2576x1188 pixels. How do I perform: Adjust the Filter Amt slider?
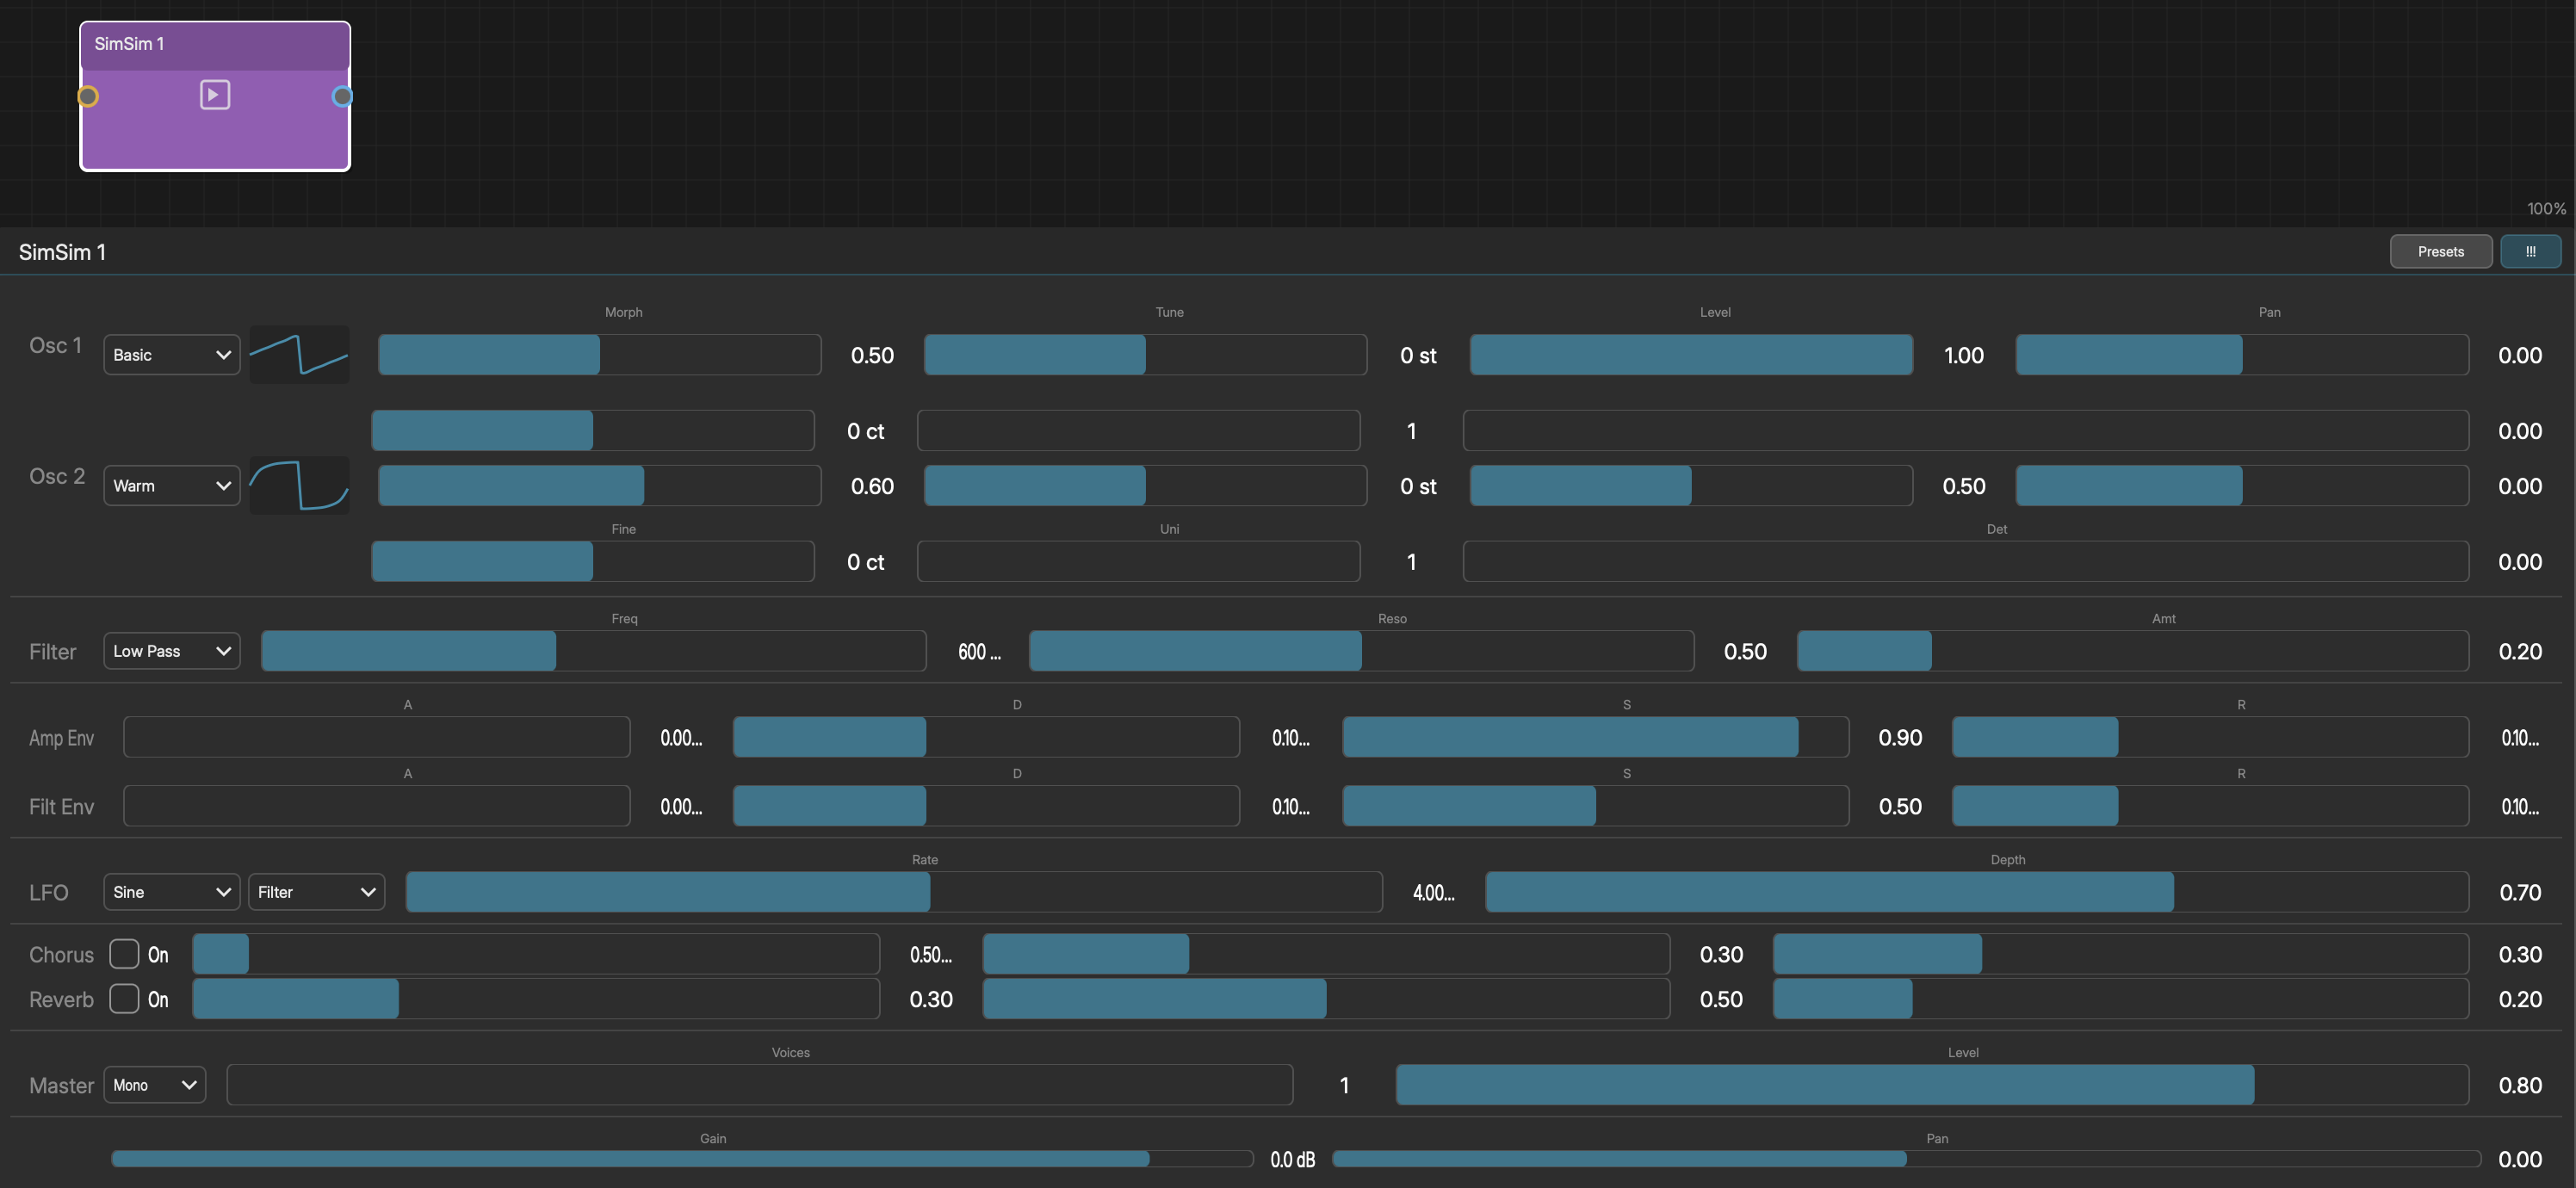[x=2133, y=651]
